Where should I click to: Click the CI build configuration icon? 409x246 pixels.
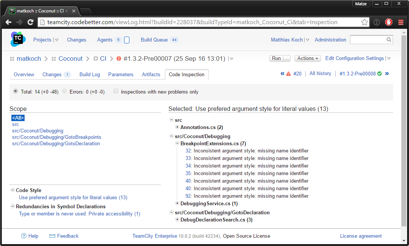95,59
